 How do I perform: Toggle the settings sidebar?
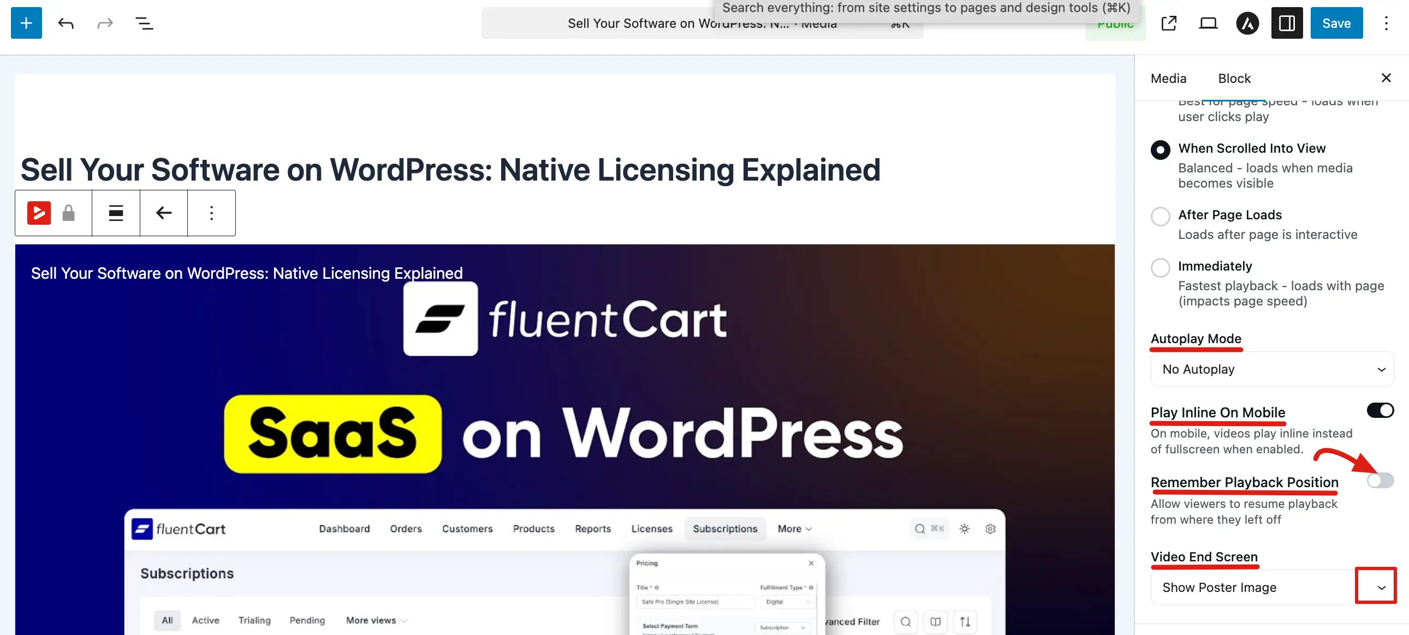click(1287, 23)
